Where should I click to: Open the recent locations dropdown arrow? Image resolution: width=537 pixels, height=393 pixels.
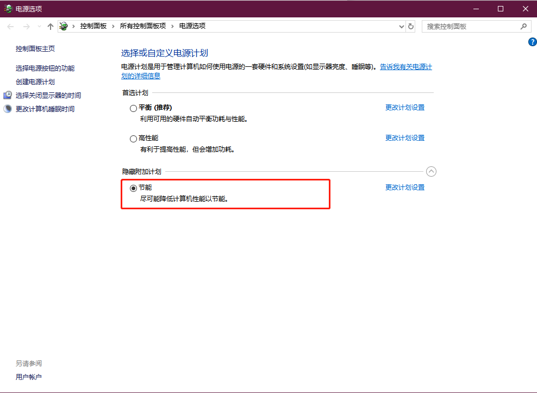[x=39, y=26]
